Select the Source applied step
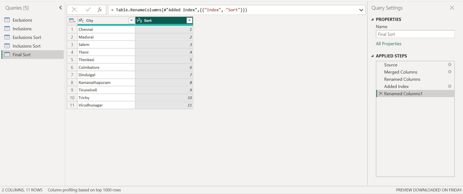Screen dimensions: 463x194 tap(415, 65)
